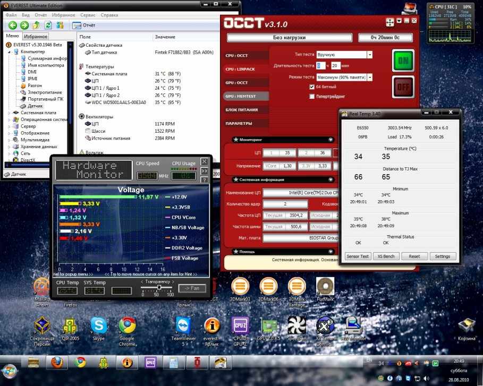Open the Справка menu in EVEREST
This screenshot has height=386, width=483.
point(109,15)
